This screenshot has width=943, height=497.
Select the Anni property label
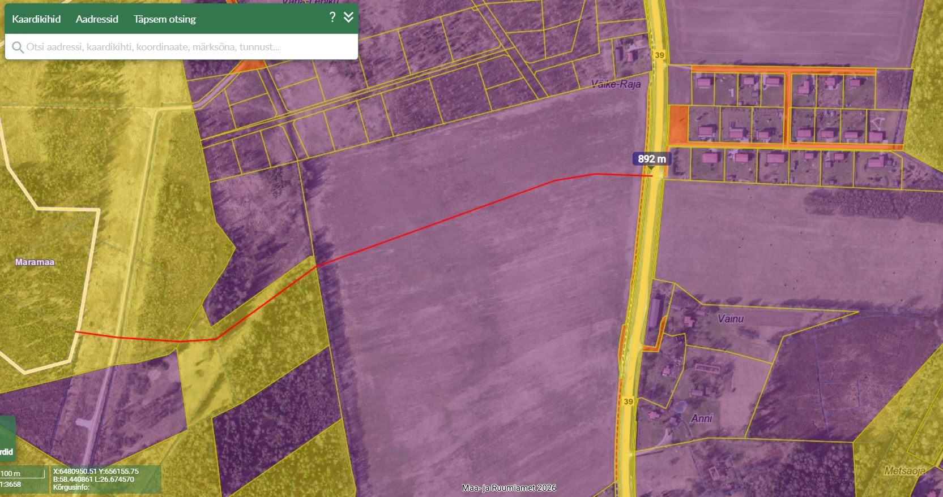coord(701,418)
